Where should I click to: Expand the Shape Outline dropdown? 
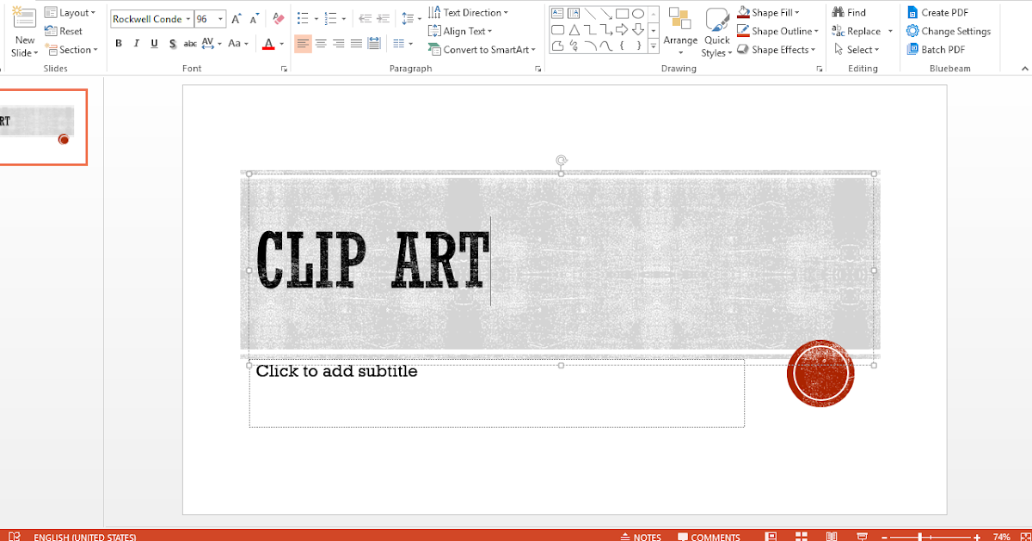[814, 30]
